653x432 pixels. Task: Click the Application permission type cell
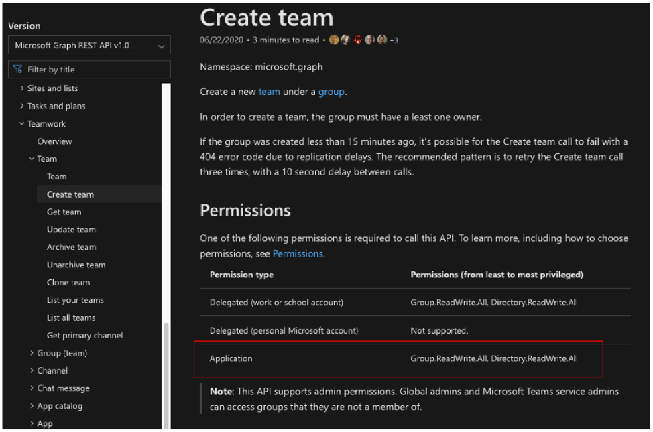[x=231, y=358]
